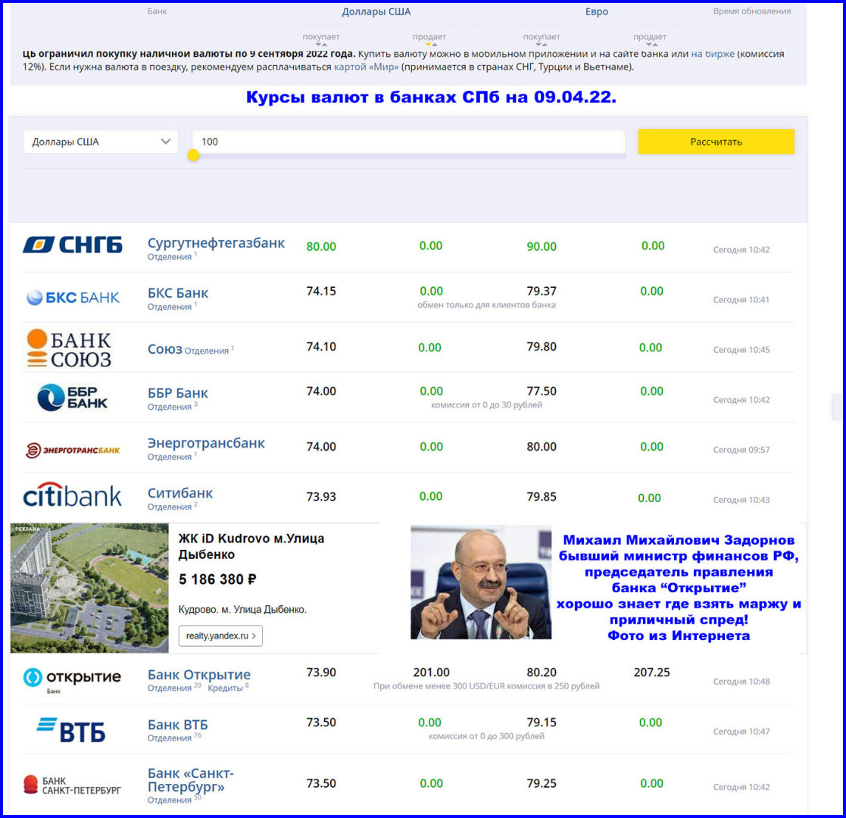Click the СНГБ bank logo
846x818 pixels.
click(x=73, y=245)
